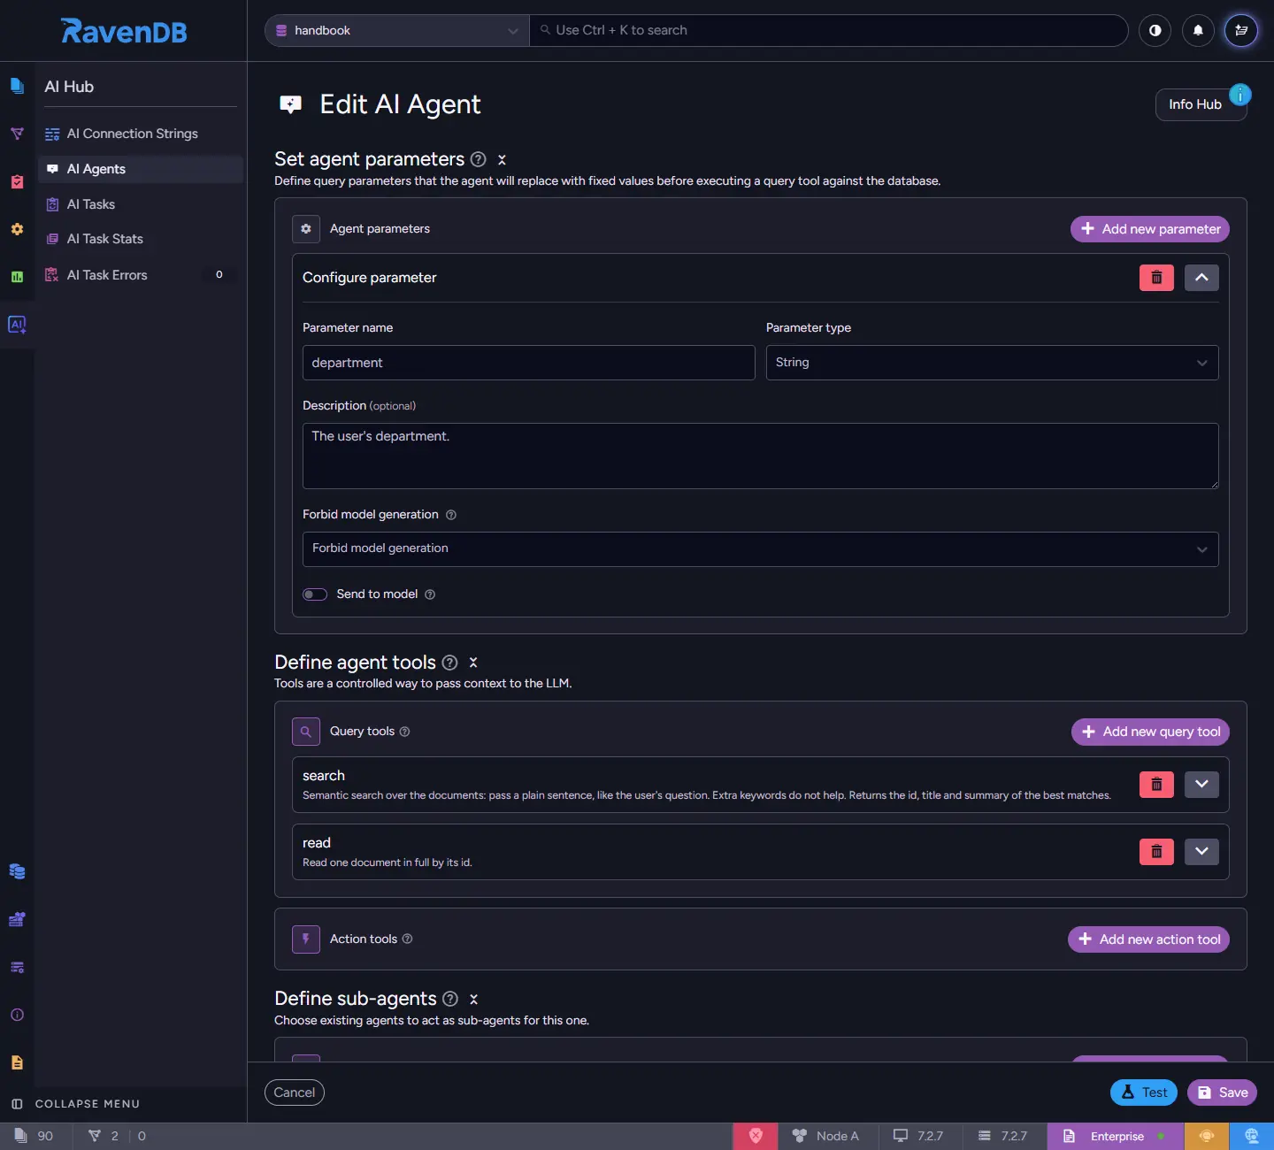Collapse the Define sub-agents section
1274x1150 pixels.
(473, 999)
